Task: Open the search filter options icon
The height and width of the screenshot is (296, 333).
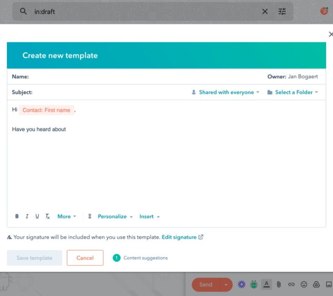Action: (x=282, y=11)
